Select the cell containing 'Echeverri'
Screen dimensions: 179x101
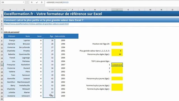24,96
